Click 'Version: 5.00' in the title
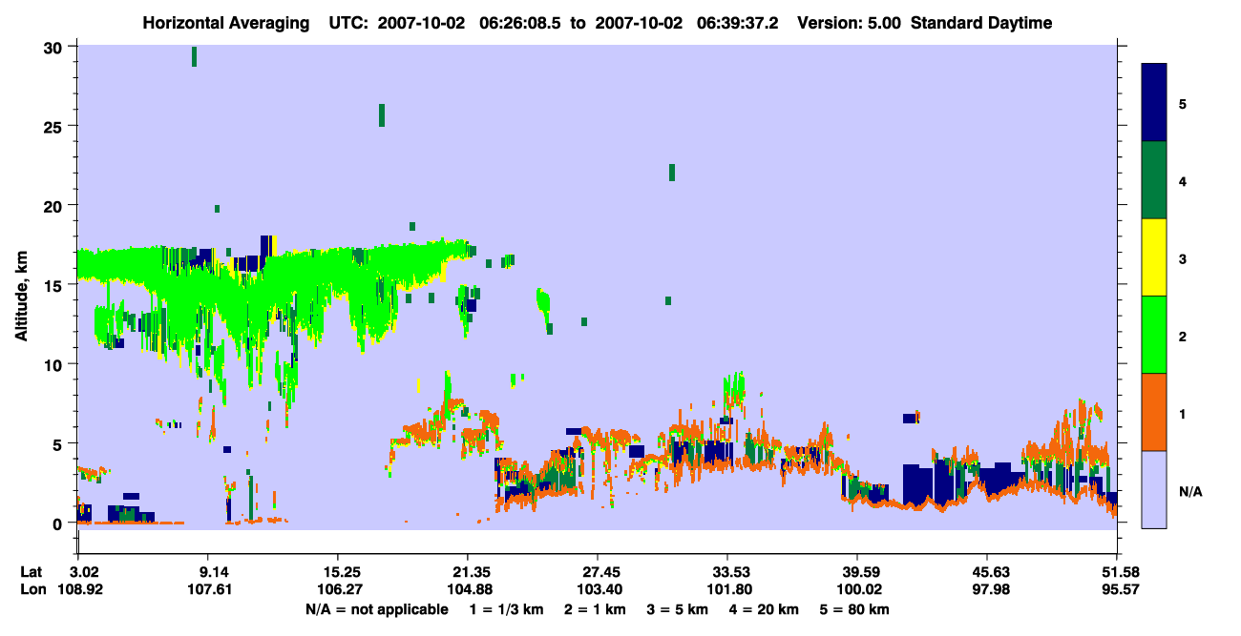Screen dimensions: 1241x636 850,23
